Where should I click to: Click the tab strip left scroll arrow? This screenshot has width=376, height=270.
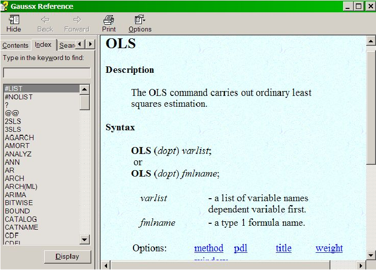pyautogui.click(x=80, y=44)
